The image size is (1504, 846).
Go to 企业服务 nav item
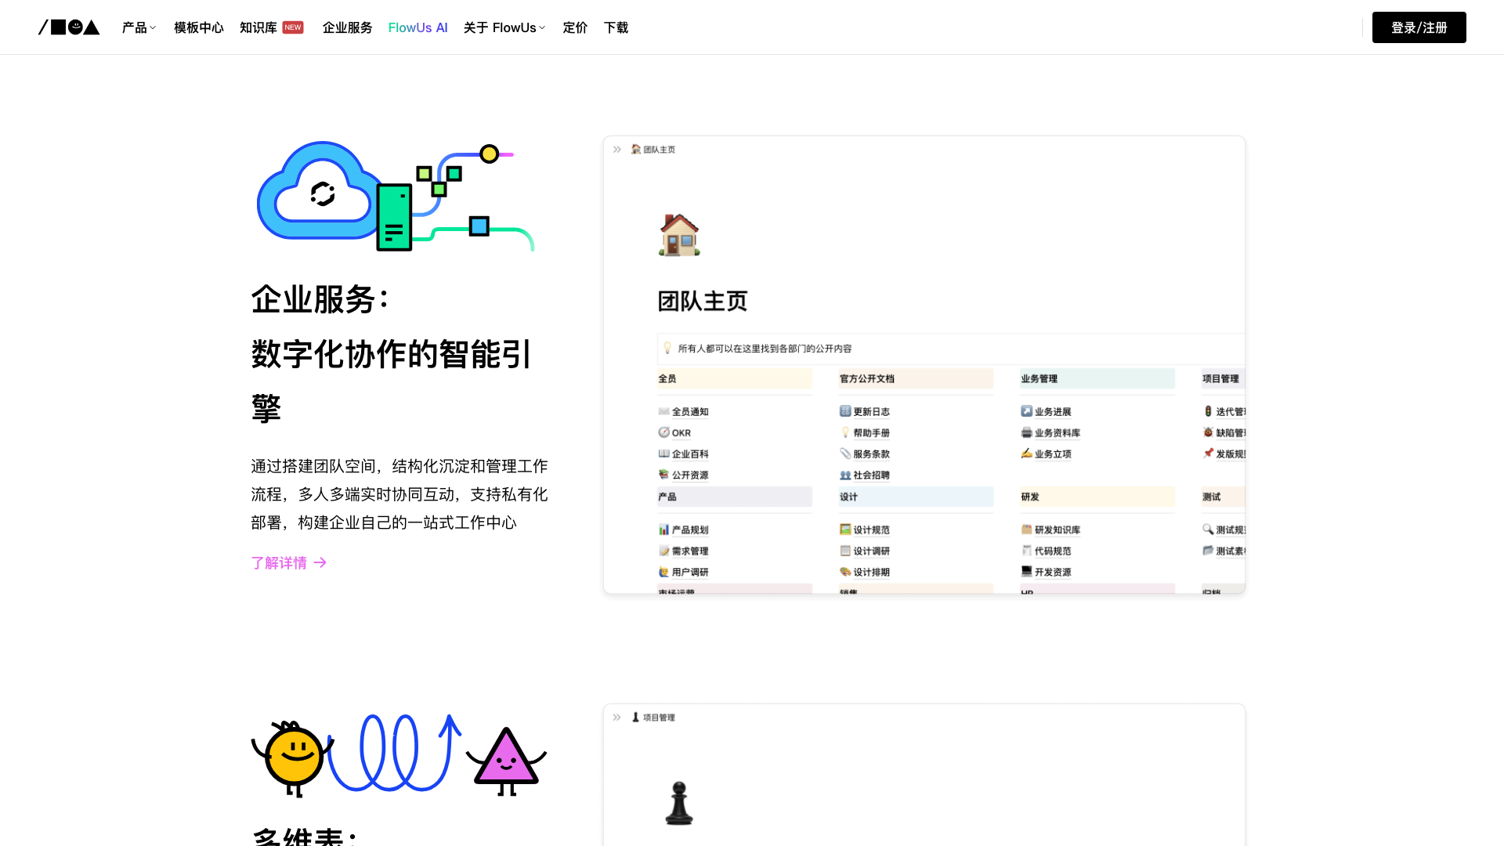click(347, 27)
